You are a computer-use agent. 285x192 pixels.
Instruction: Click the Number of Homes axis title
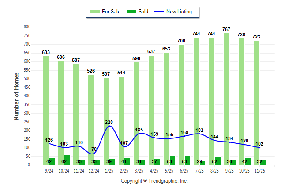[16, 96]
